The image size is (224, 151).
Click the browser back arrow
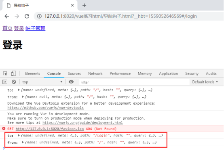click(7, 16)
